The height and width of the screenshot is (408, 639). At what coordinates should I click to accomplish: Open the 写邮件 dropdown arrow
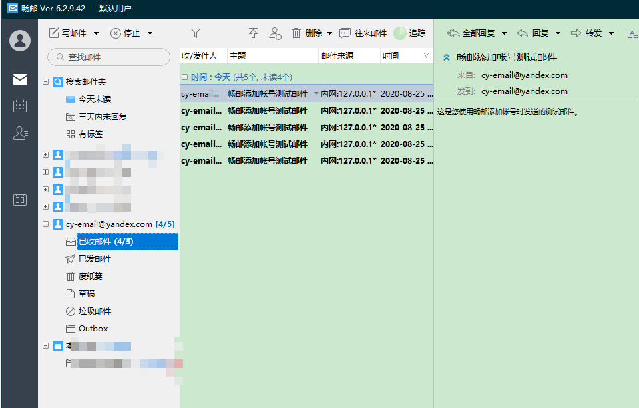point(97,33)
